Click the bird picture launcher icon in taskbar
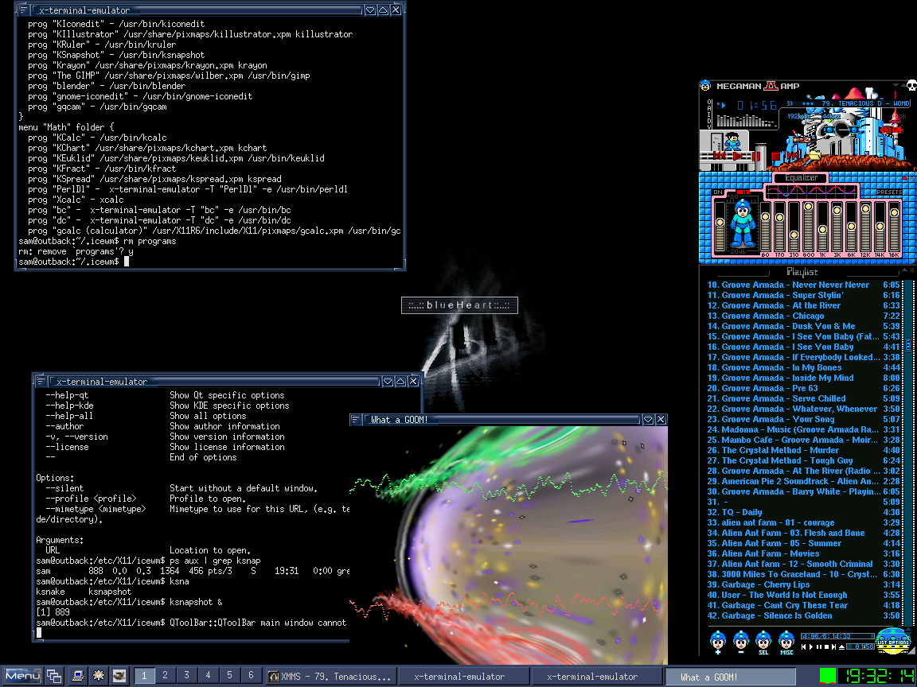917x687 pixels. (x=119, y=676)
